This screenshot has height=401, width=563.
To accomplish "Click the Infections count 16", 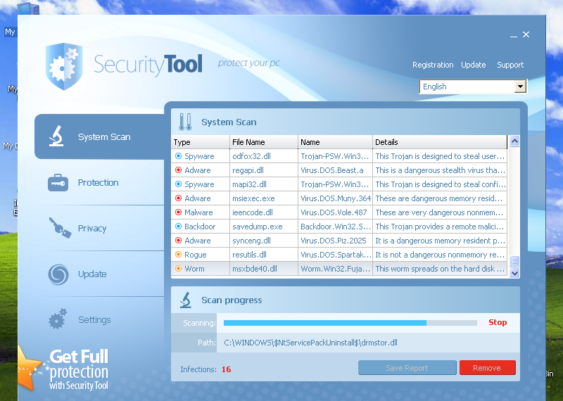I will [226, 369].
